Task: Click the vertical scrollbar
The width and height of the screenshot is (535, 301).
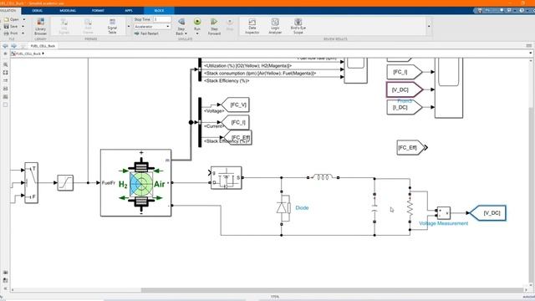Action: (x=532, y=195)
